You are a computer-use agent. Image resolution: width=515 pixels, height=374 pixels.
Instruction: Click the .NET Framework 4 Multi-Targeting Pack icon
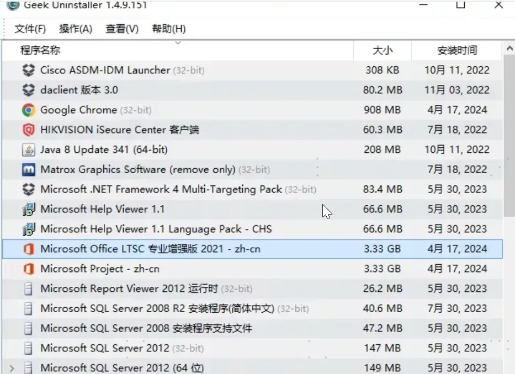pos(29,189)
